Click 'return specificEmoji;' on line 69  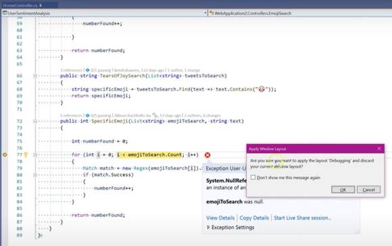(x=101, y=96)
